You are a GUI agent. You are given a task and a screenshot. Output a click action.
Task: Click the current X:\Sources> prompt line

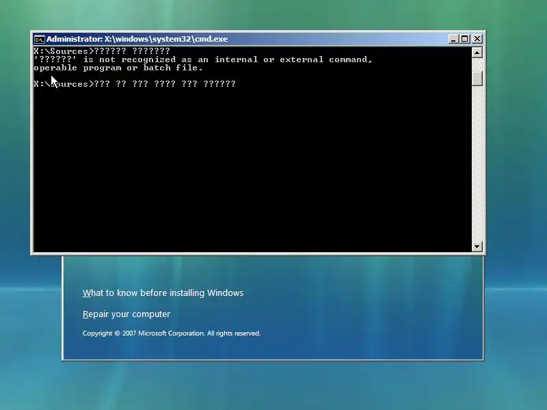[135, 84]
